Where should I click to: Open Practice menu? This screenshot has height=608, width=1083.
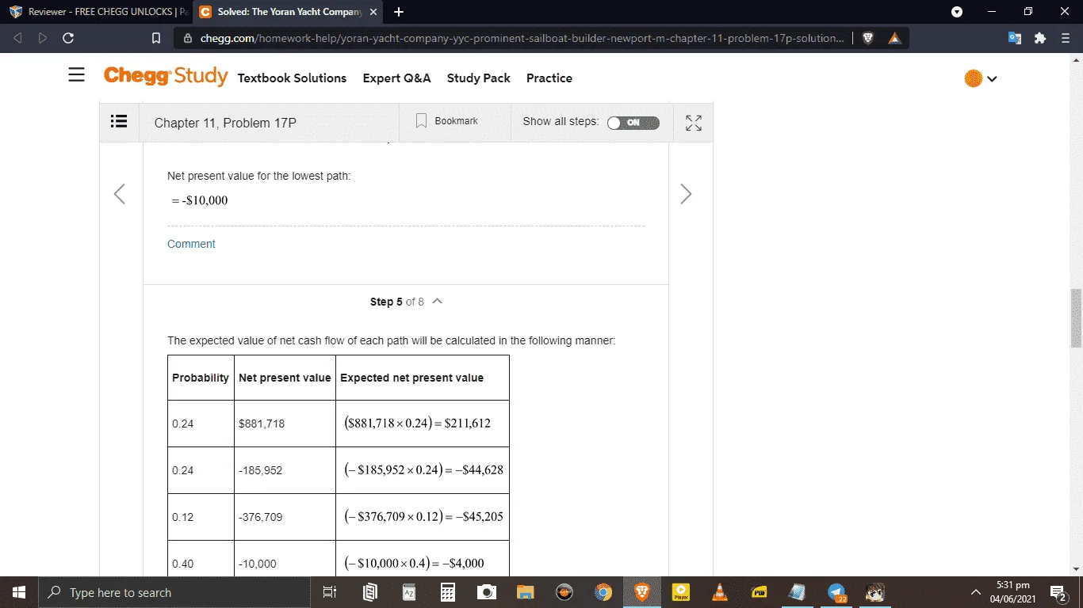point(549,78)
